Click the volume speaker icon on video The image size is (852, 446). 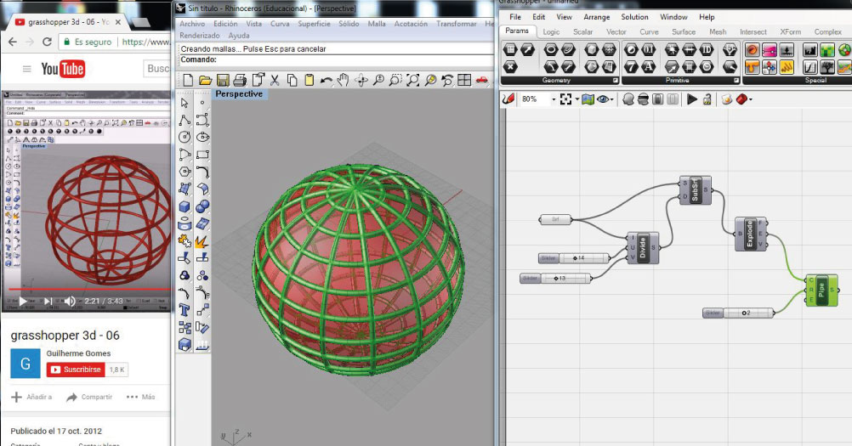[x=70, y=301]
